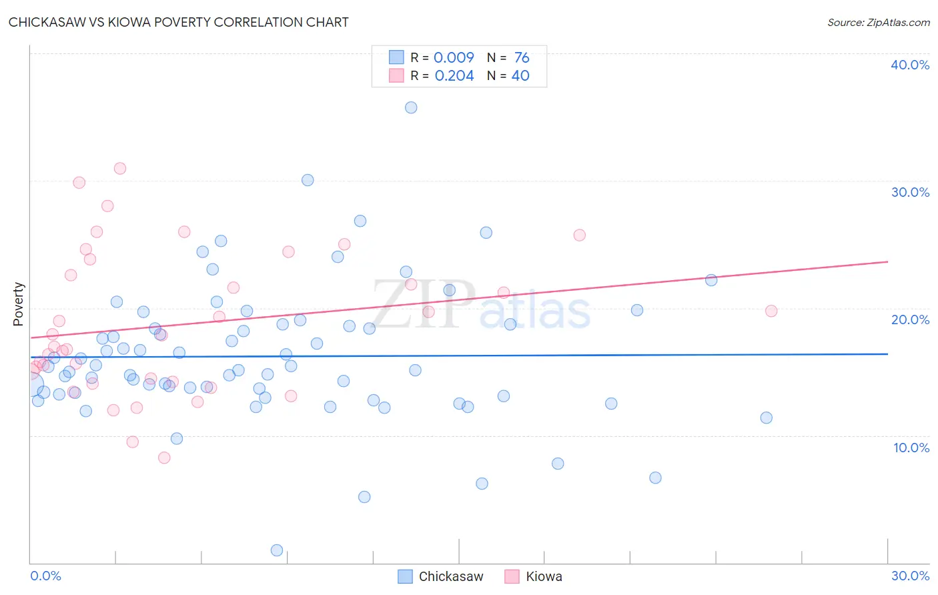Click the topmost pink Kiowa point near 31%
The width and height of the screenshot is (938, 595).
[x=120, y=168]
